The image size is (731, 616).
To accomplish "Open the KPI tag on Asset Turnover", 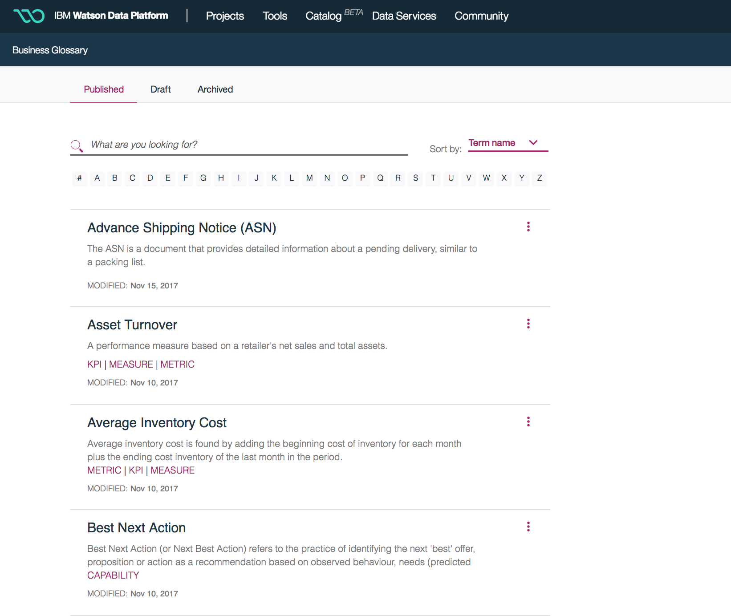I will coord(94,364).
